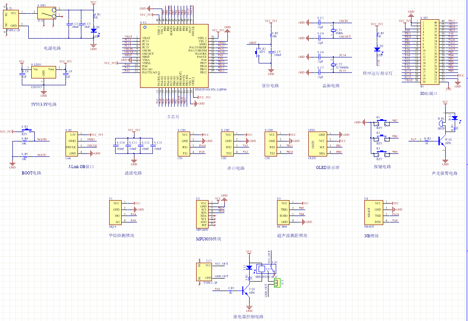Select the U4 NB-IOT module
Image resolution: width=468 pixels, height=321 pixels.
tap(374, 213)
